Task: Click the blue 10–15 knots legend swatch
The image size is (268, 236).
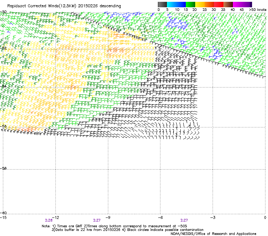Action: point(181,4)
